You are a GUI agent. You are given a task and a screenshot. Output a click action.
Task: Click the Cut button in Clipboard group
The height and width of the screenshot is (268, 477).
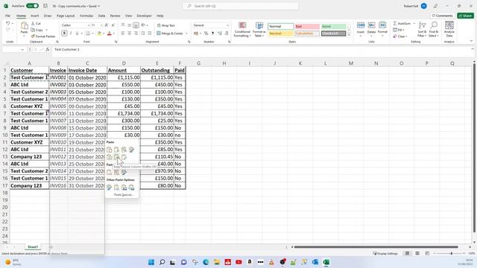pos(36,23)
